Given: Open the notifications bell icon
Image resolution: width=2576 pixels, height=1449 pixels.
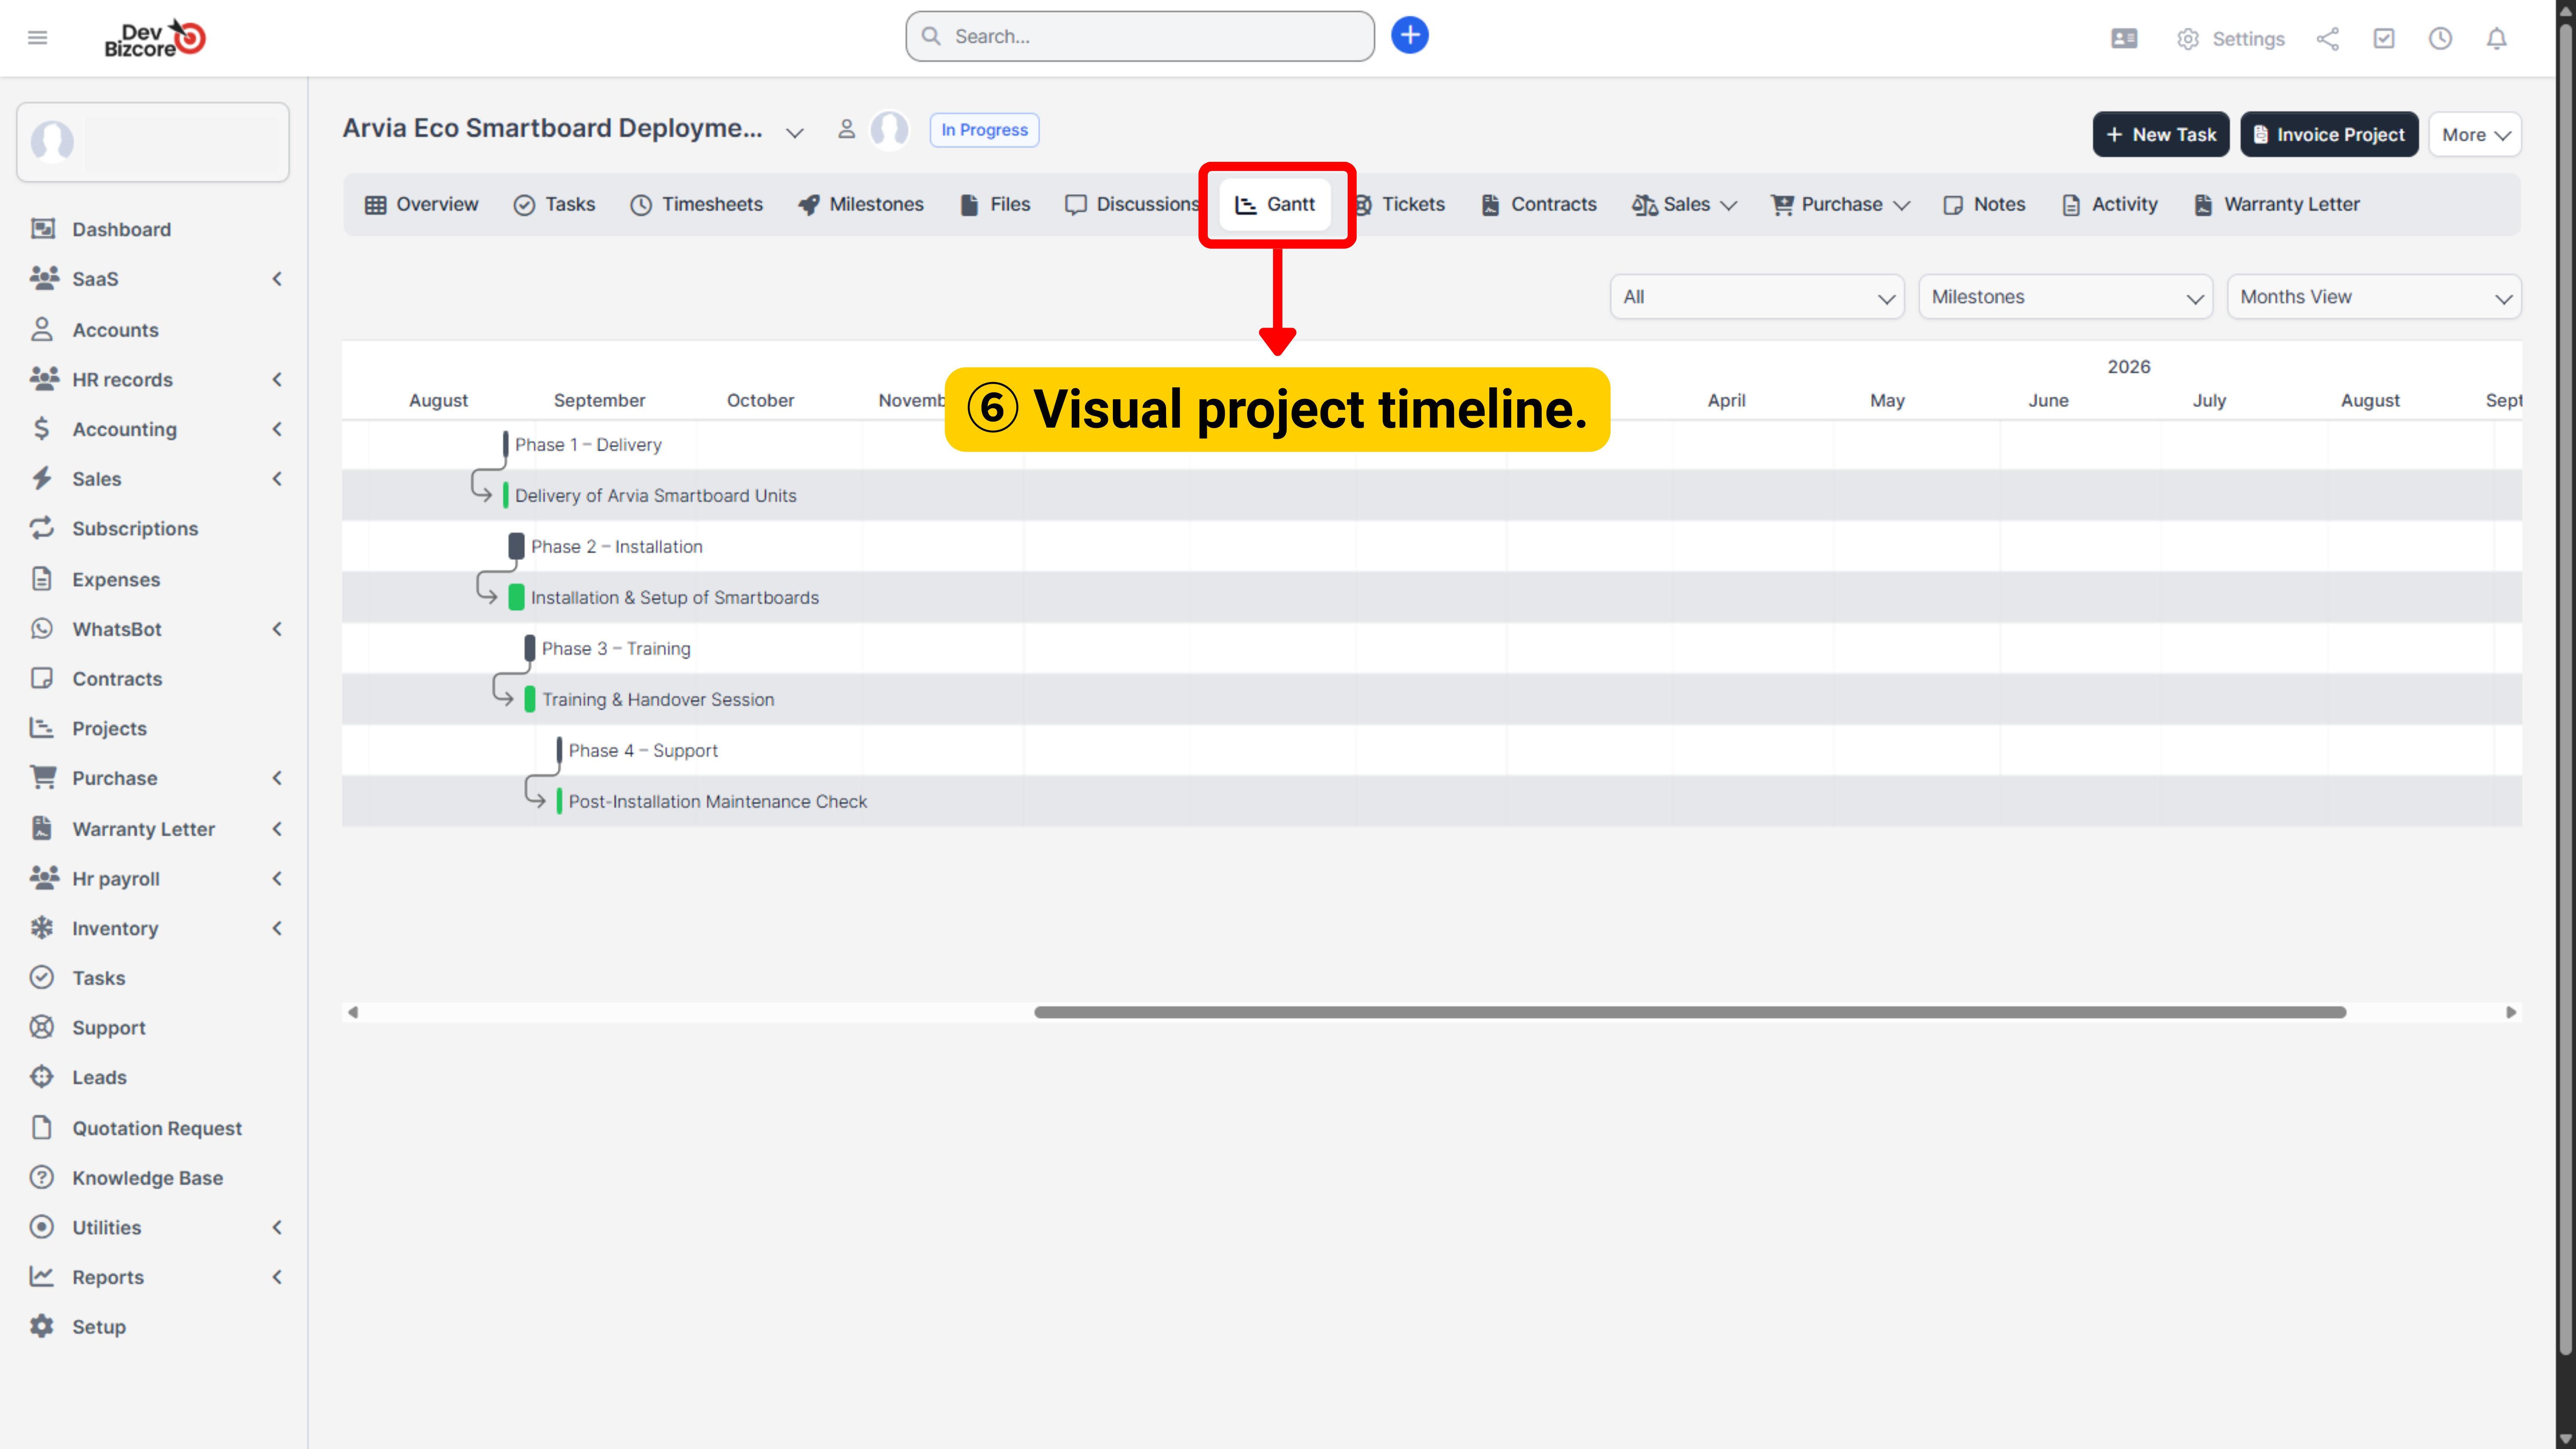Looking at the screenshot, I should tap(2496, 38).
